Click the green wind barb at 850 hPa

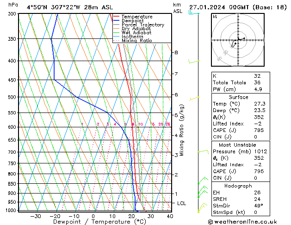pos(203,181)
